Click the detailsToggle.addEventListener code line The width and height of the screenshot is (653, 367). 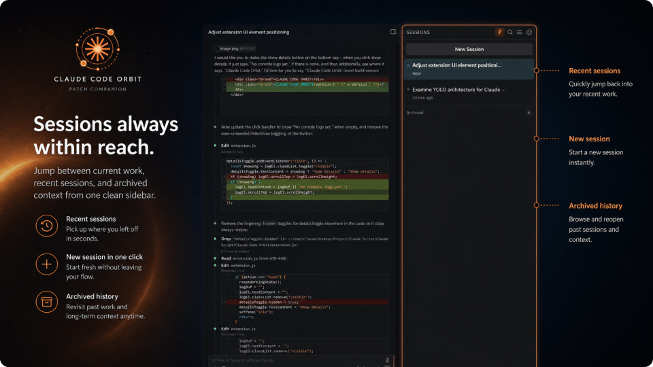[277, 161]
